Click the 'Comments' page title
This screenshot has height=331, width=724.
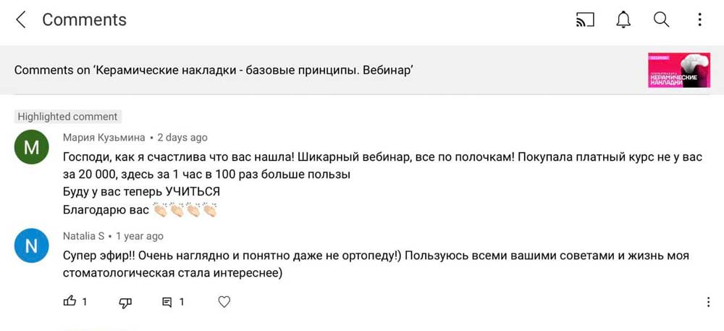pos(84,20)
